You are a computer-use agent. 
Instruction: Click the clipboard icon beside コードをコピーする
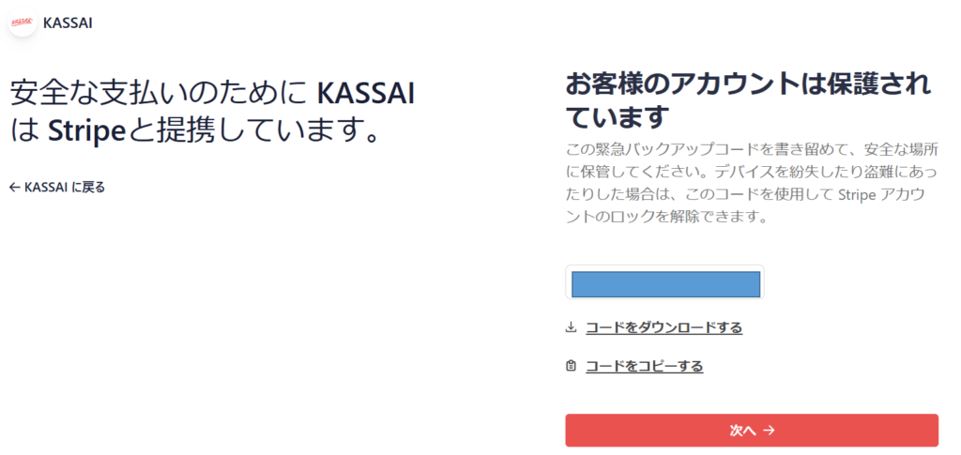(572, 366)
